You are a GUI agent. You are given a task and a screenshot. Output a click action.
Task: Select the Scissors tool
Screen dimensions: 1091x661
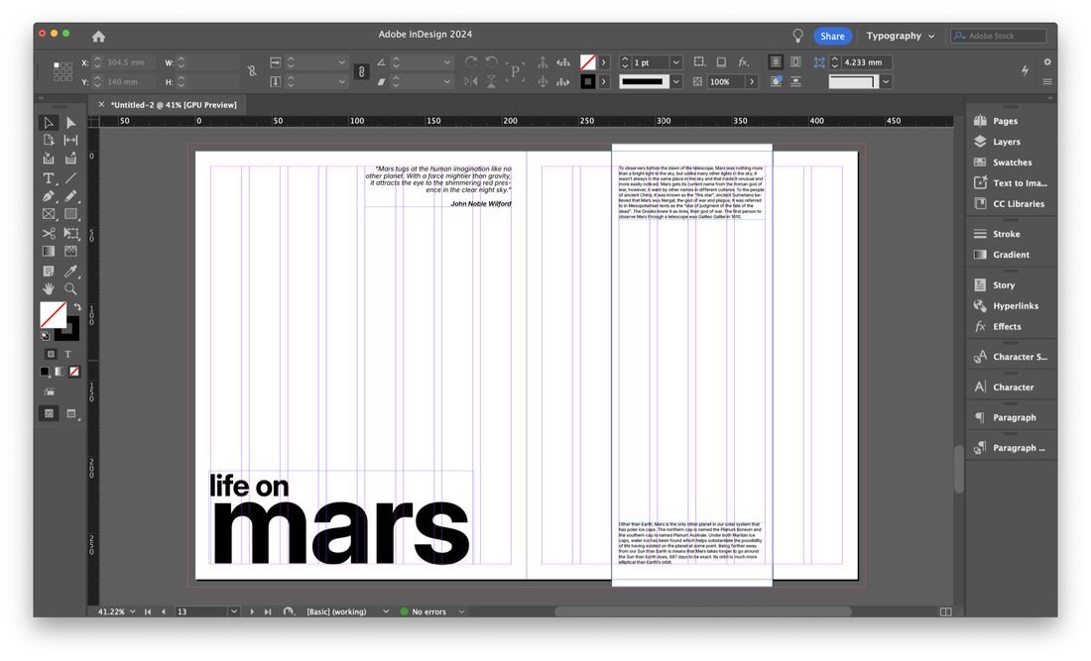(48, 233)
